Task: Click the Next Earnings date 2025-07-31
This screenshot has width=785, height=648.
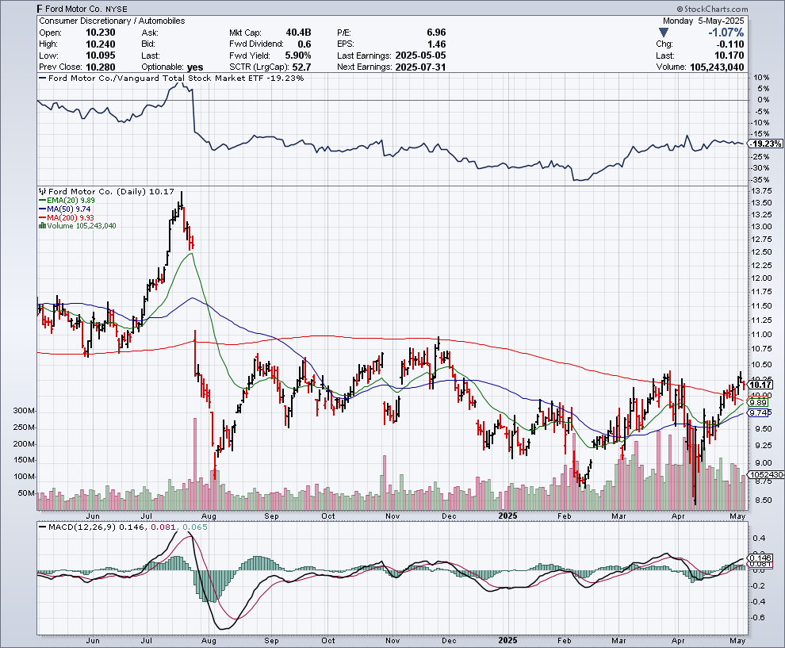Action: coord(420,67)
